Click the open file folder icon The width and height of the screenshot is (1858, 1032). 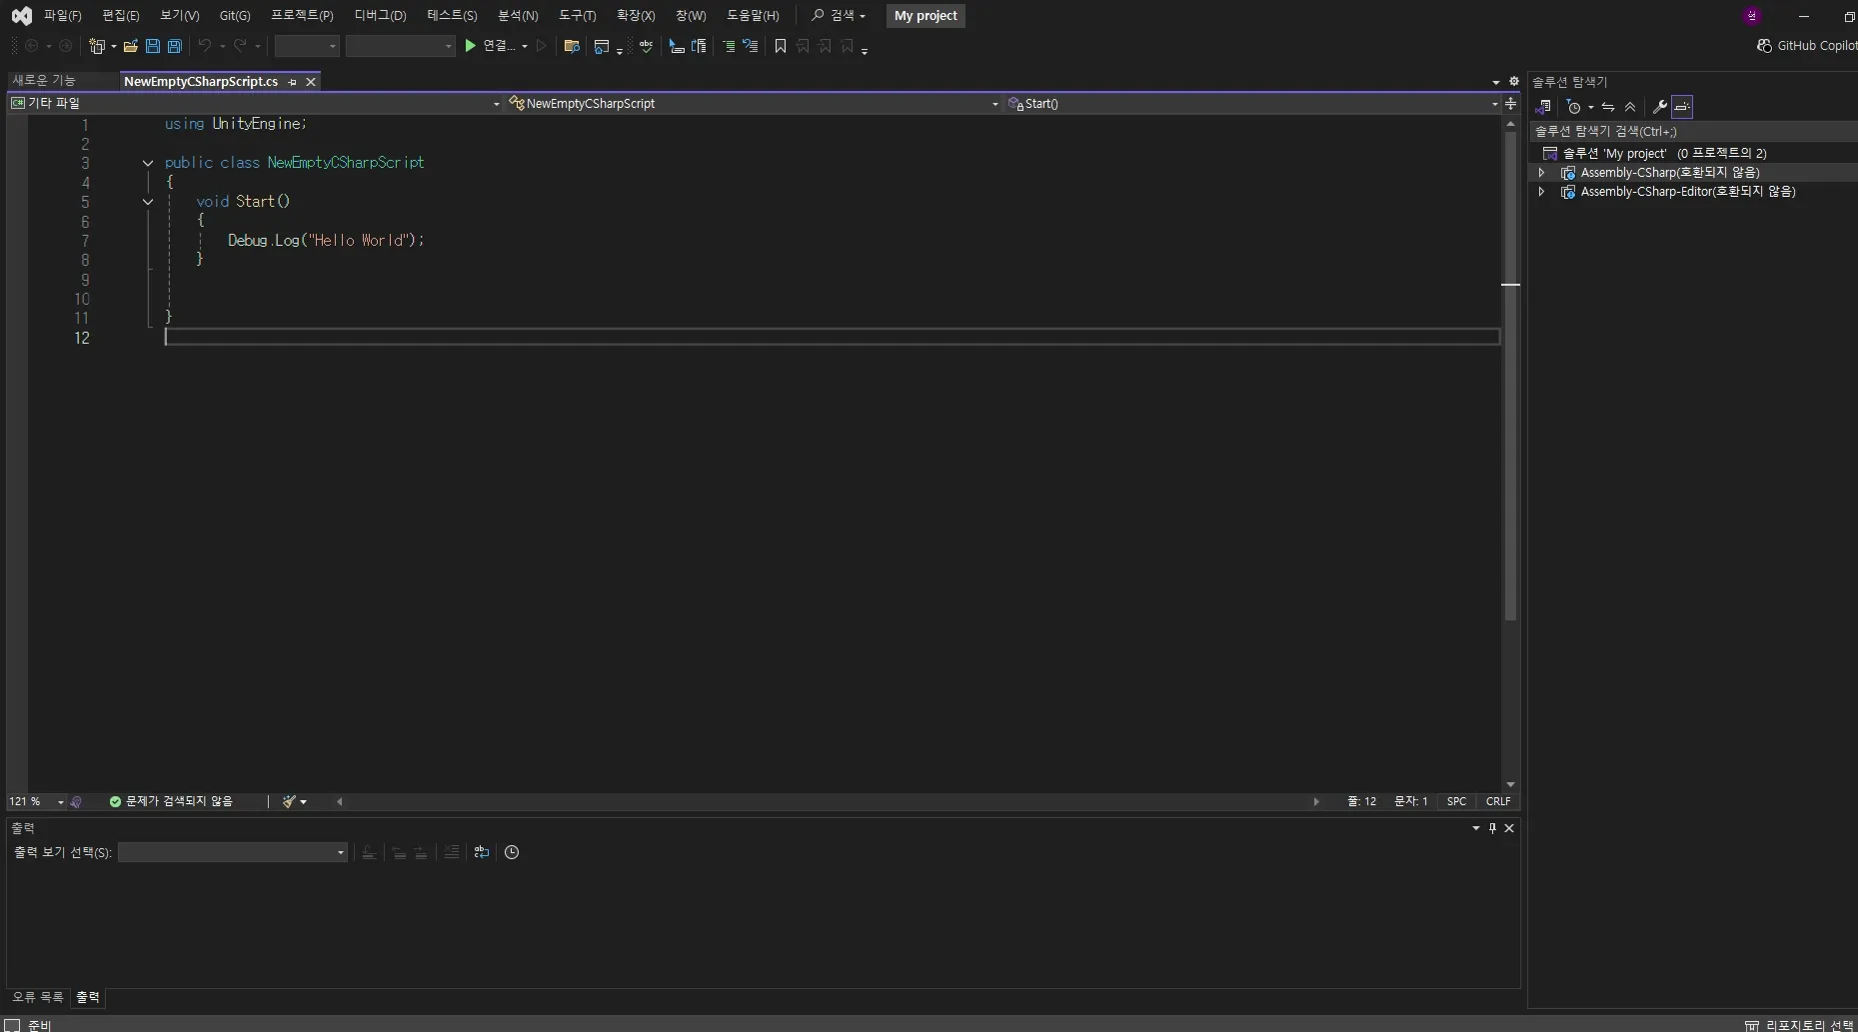tap(131, 46)
